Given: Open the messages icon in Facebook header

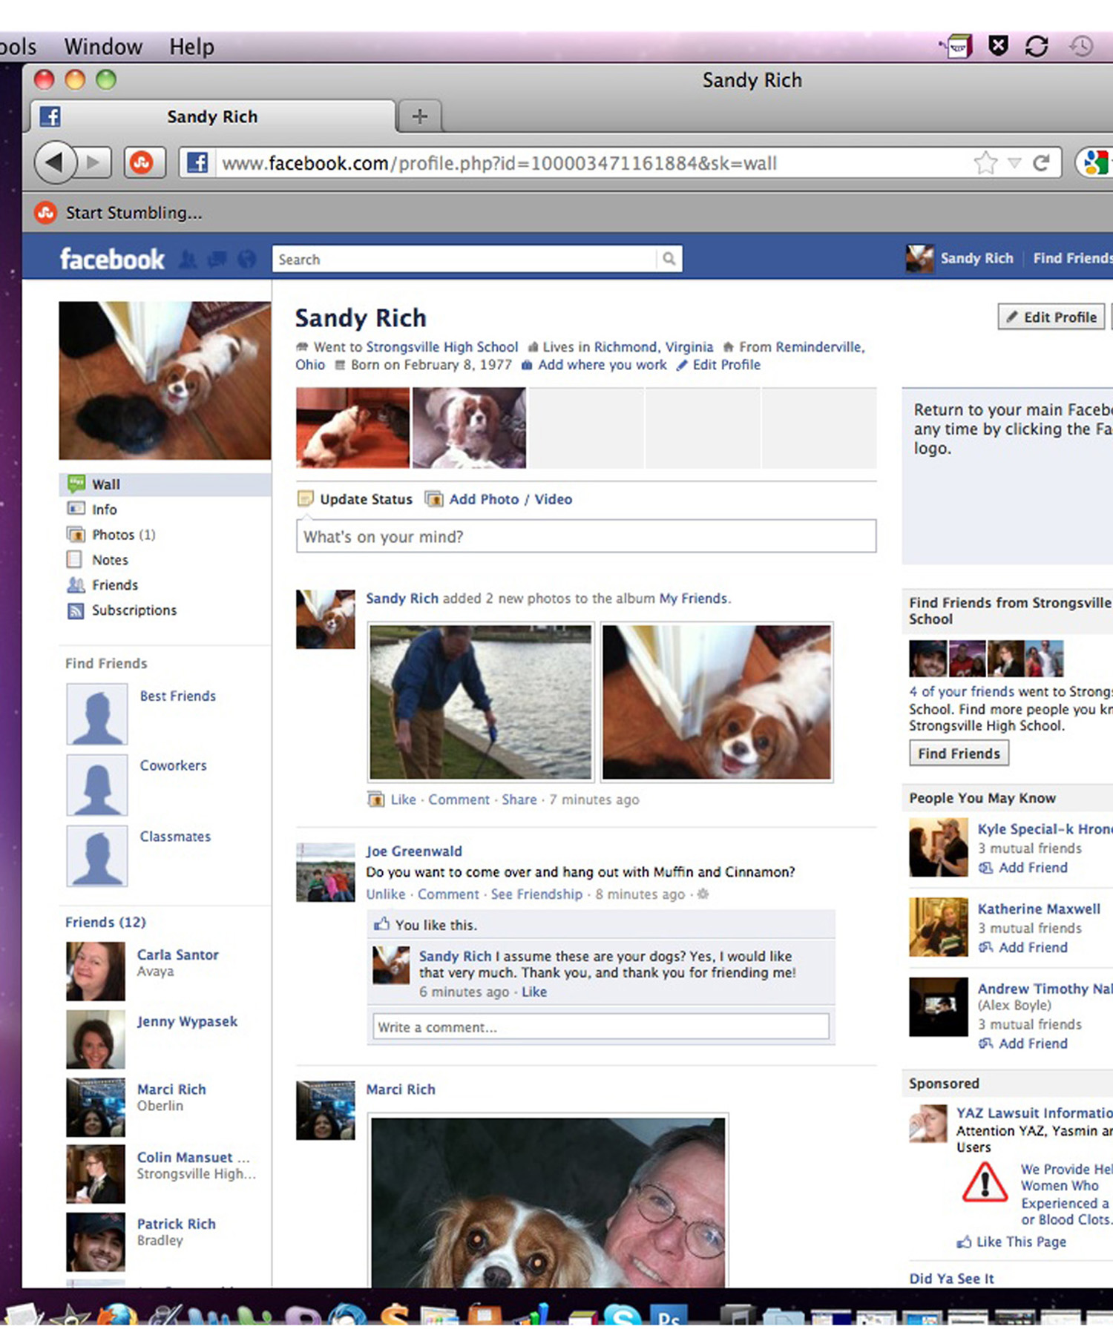Looking at the screenshot, I should [217, 260].
